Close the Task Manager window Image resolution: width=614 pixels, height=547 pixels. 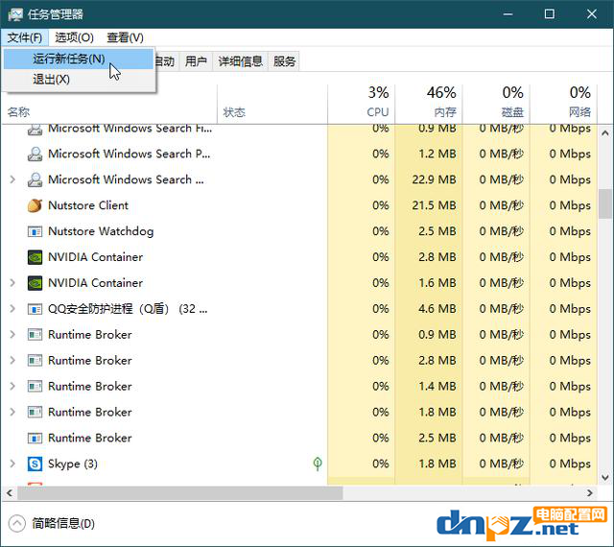click(x=592, y=14)
